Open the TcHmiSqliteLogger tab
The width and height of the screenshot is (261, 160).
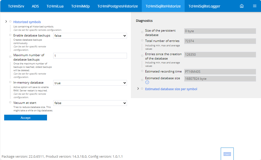(204, 6)
